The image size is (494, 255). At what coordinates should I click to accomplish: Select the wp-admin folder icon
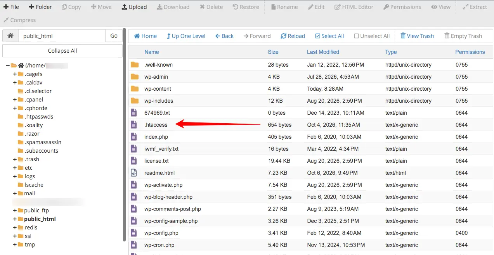coord(135,77)
